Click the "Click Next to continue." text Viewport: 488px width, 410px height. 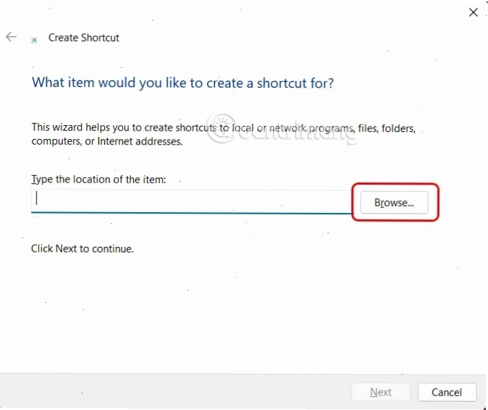pyautogui.click(x=82, y=249)
